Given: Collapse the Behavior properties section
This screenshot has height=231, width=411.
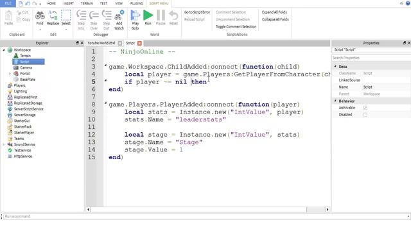Looking at the screenshot, I should point(335,101).
